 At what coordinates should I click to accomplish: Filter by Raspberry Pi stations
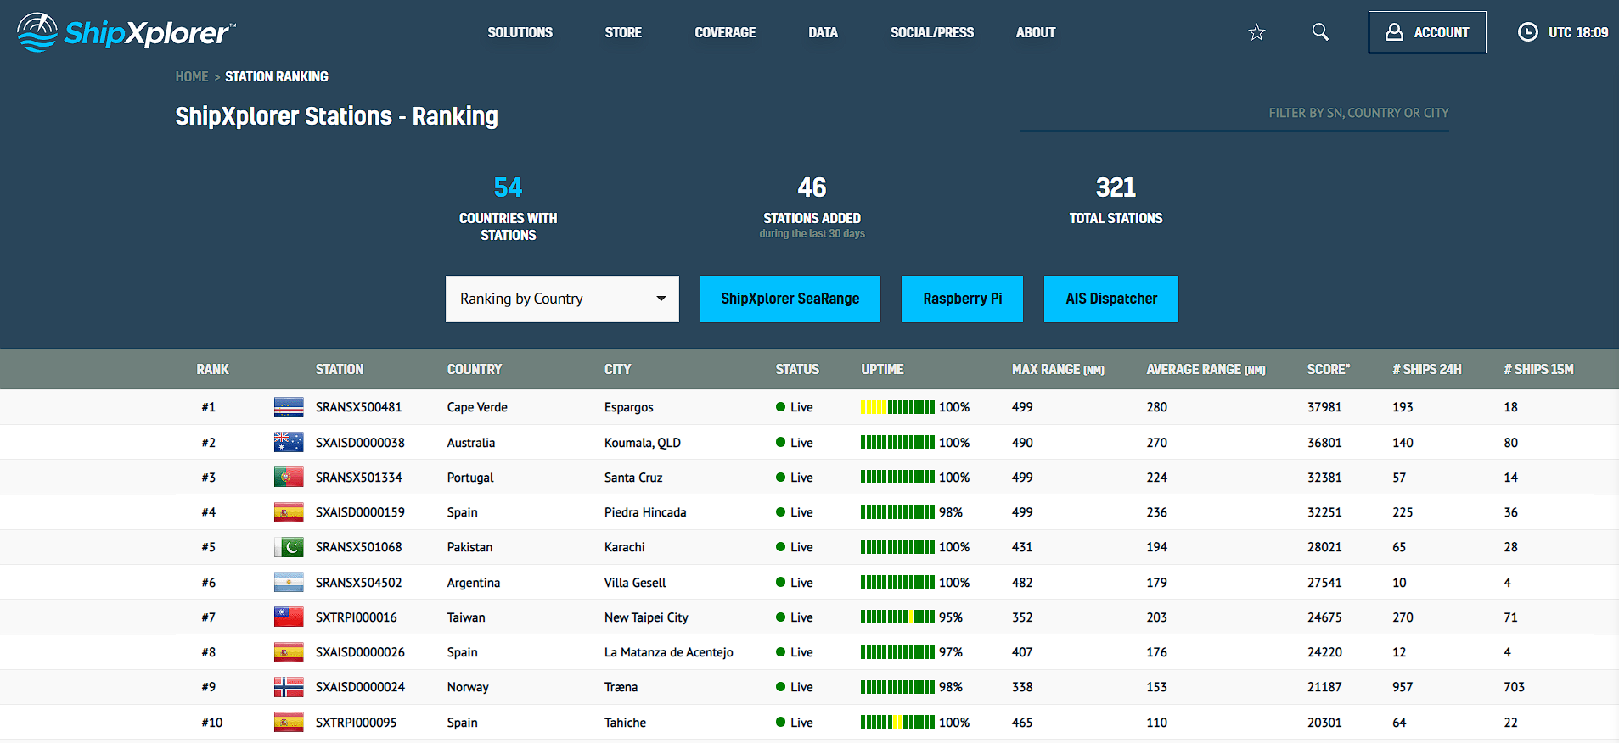[962, 299]
